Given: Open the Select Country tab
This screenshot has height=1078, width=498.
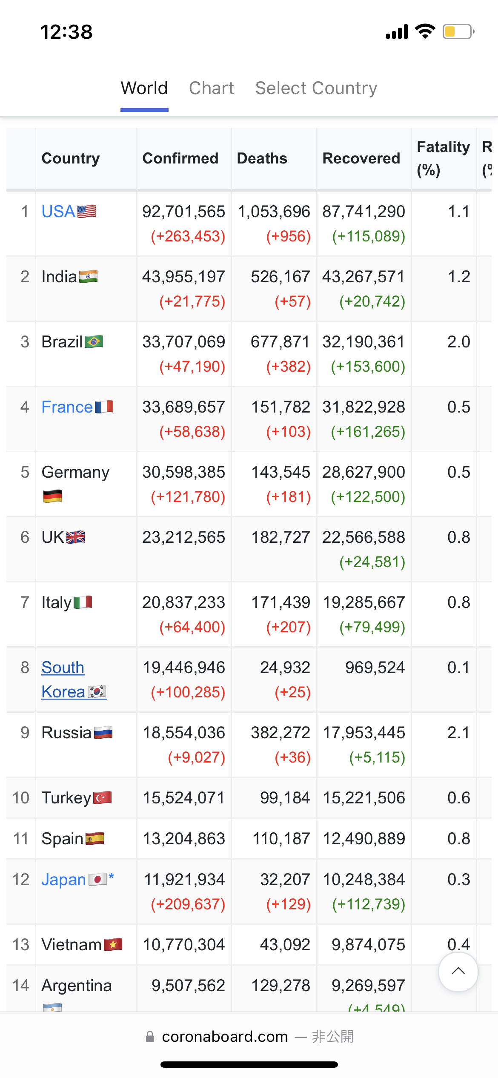Looking at the screenshot, I should coord(316,88).
